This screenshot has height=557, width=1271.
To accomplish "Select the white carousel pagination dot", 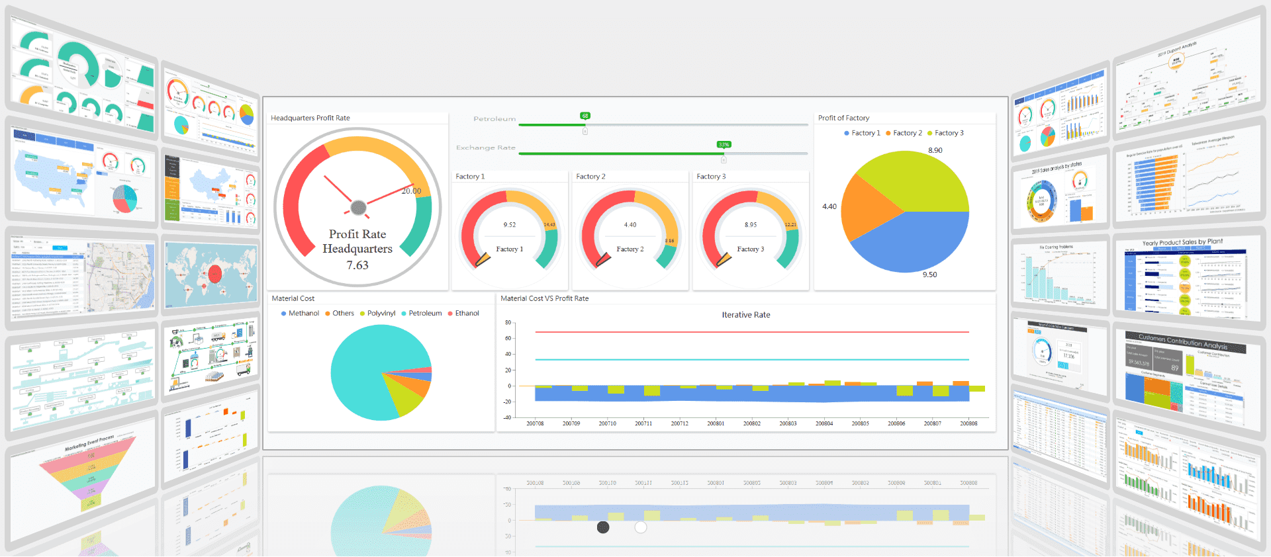I will (640, 527).
